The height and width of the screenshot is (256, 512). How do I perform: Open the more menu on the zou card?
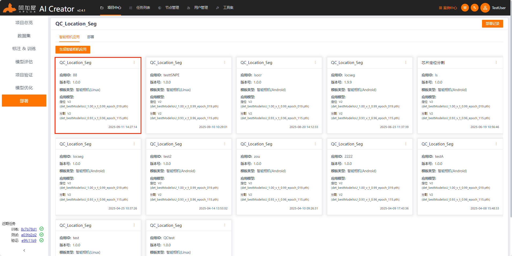coord(315,144)
